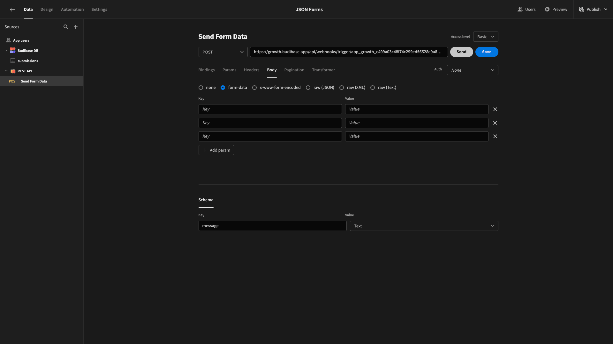This screenshot has height=344, width=613.
Task: Select raw (XML) body type
Action: pyautogui.click(x=342, y=88)
